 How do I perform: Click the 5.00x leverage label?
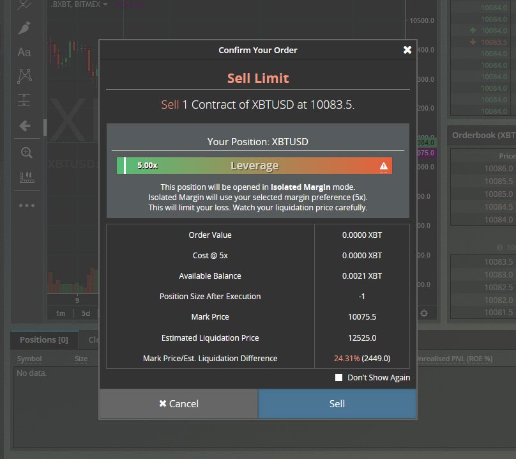tap(147, 166)
